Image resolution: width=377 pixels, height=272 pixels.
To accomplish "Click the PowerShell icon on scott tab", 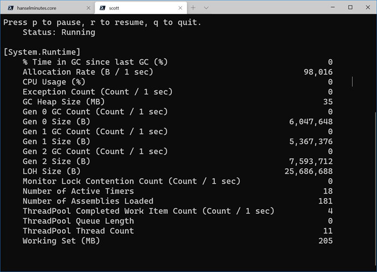I will tap(102, 8).
